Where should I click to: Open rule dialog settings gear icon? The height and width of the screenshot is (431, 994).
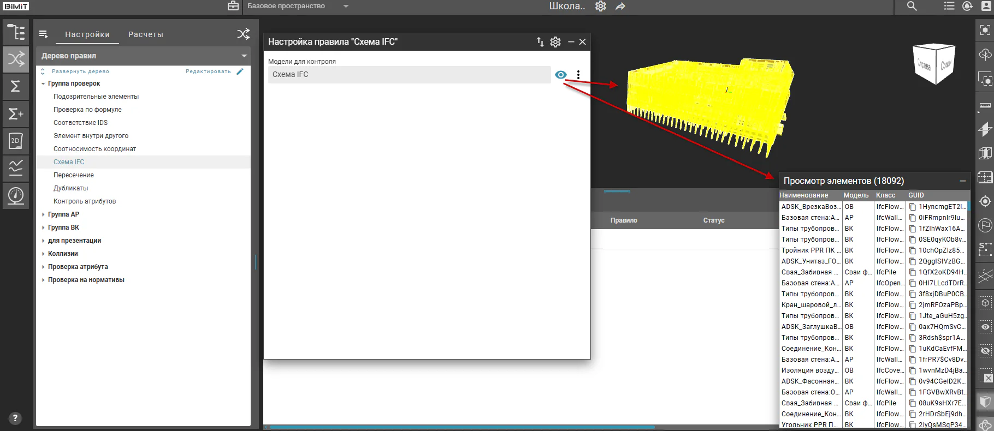pyautogui.click(x=555, y=42)
